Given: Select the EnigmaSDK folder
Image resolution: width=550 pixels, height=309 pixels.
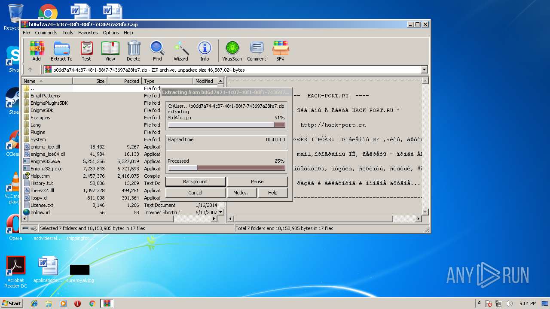Looking at the screenshot, I should (x=42, y=110).
